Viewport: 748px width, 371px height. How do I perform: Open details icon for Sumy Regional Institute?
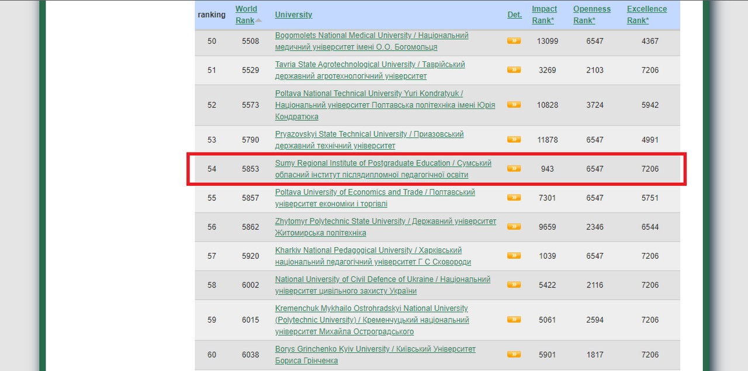pyautogui.click(x=514, y=169)
